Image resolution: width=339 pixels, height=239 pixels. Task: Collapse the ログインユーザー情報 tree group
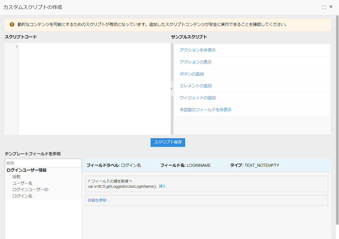point(26,170)
